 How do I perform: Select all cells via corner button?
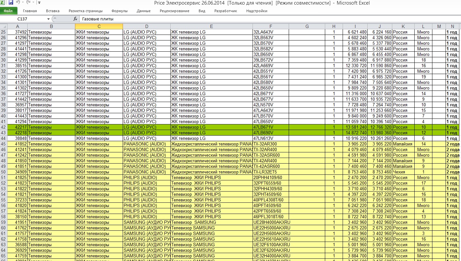coord(4,26)
